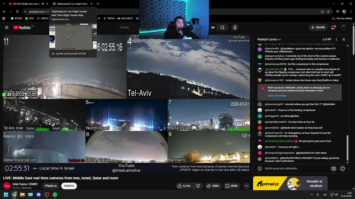The image size is (355, 199).
Task: Open the primat.cz advertisement banner
Action: pyautogui.click(x=290, y=183)
